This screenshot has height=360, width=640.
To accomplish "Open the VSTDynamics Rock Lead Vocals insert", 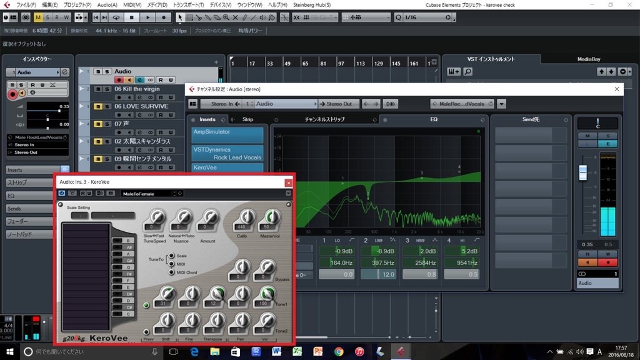I will click(x=227, y=154).
